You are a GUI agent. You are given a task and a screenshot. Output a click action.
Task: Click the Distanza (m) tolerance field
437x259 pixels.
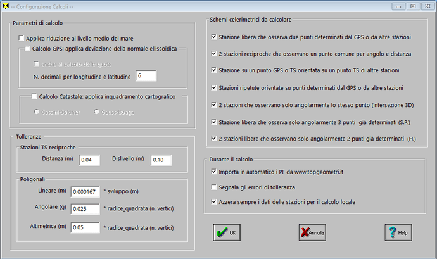click(x=90, y=160)
